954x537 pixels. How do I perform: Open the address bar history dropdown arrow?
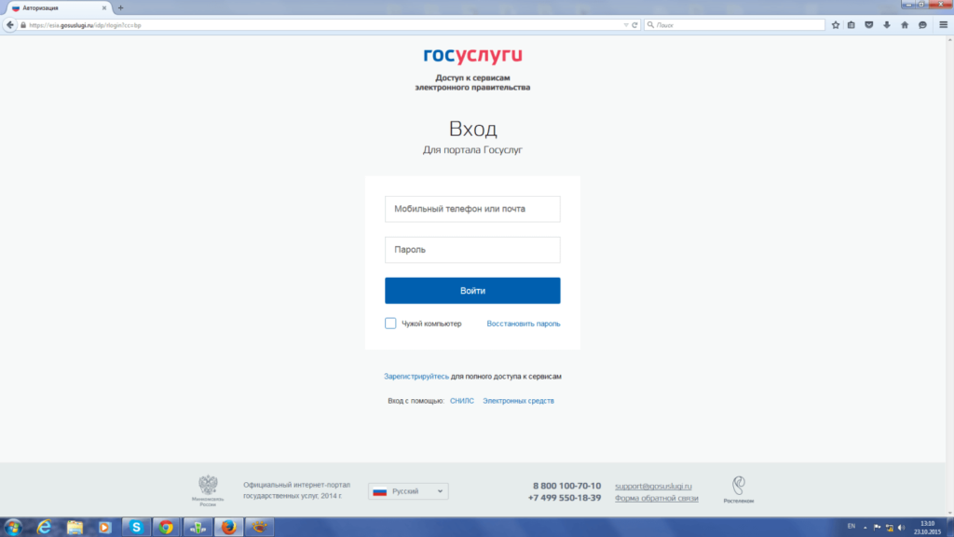coord(625,25)
